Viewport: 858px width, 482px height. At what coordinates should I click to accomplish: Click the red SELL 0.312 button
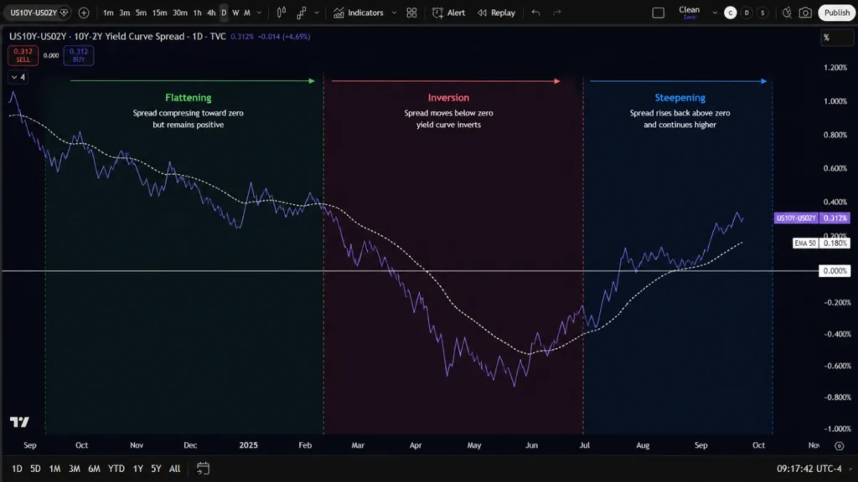(x=23, y=55)
